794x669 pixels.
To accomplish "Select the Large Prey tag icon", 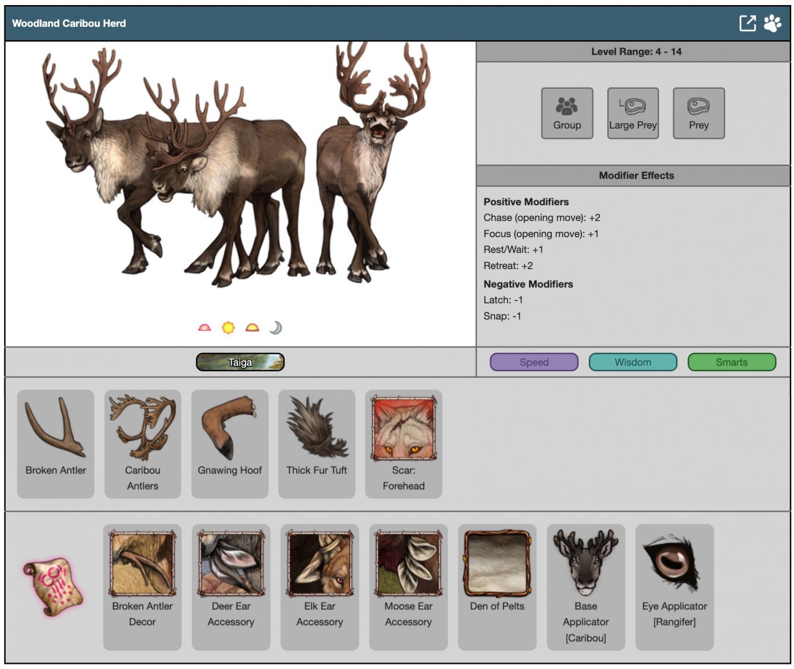I will (x=632, y=113).
